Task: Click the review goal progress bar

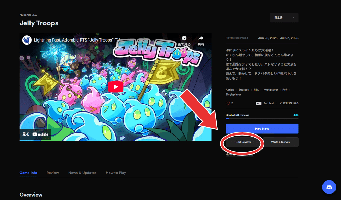Action: click(262, 119)
